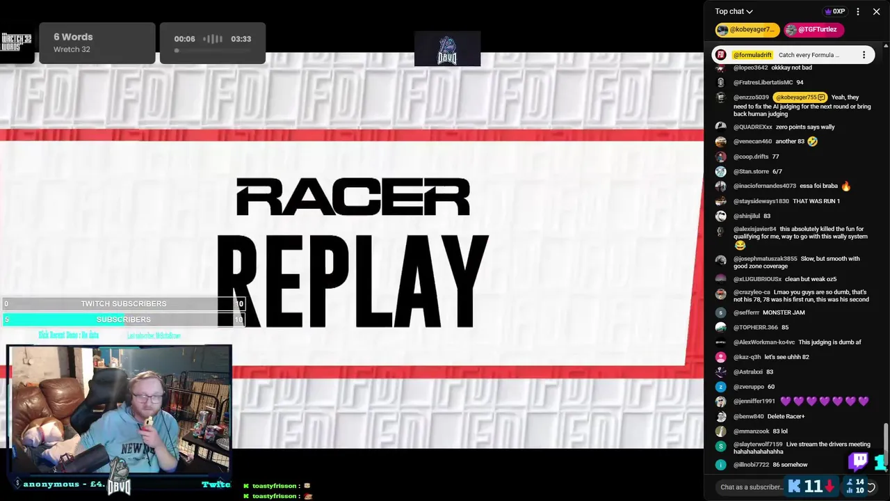Select the message 'zero points says wally'
Image resolution: width=890 pixels, height=501 pixels.
tap(805, 127)
